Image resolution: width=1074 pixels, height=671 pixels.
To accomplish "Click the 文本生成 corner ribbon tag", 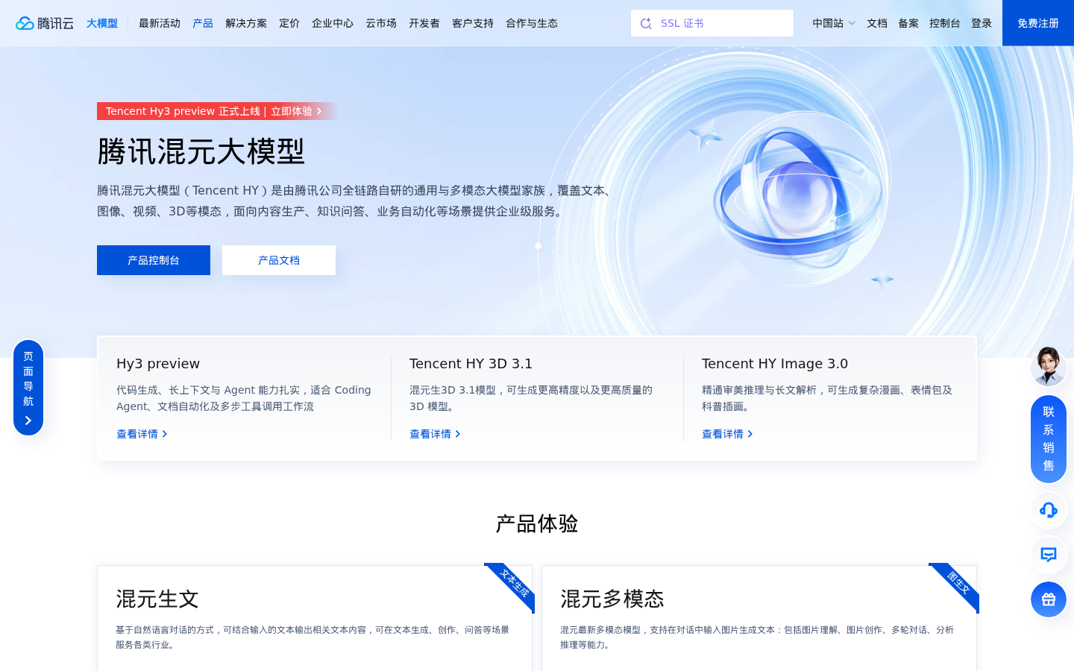I will click(x=513, y=584).
